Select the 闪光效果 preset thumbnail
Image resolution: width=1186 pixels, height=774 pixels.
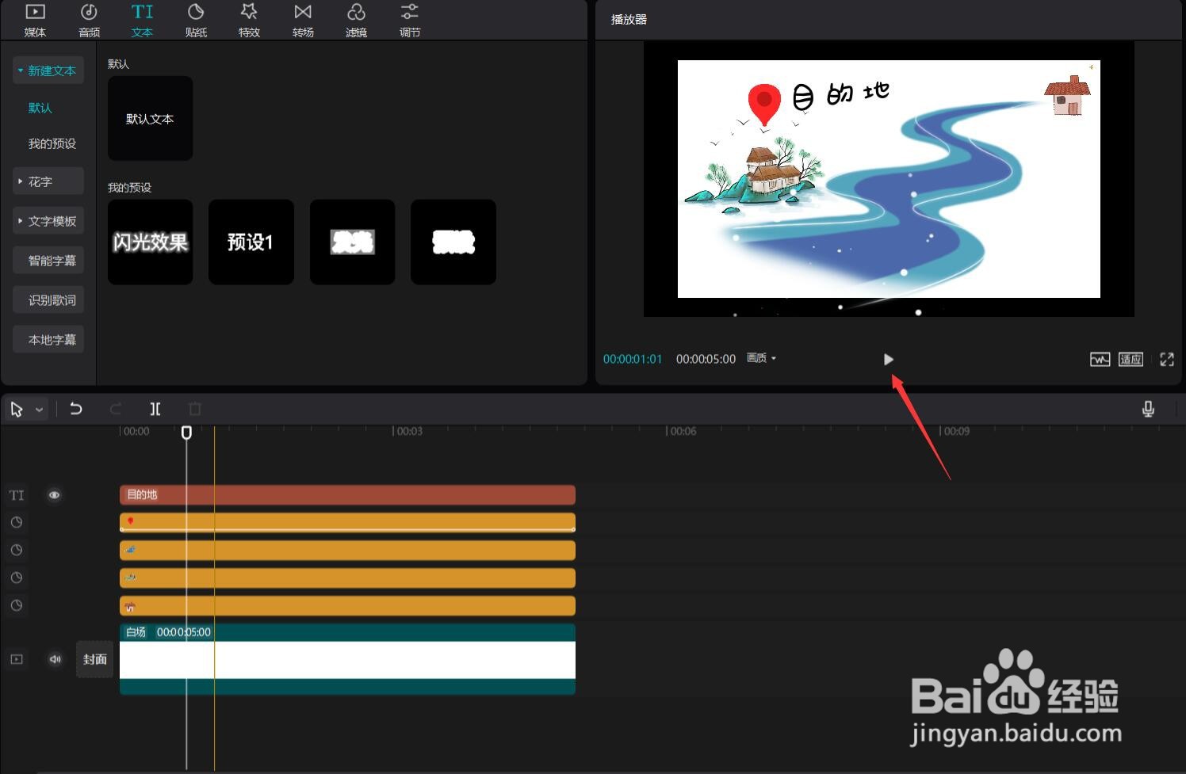tap(150, 242)
